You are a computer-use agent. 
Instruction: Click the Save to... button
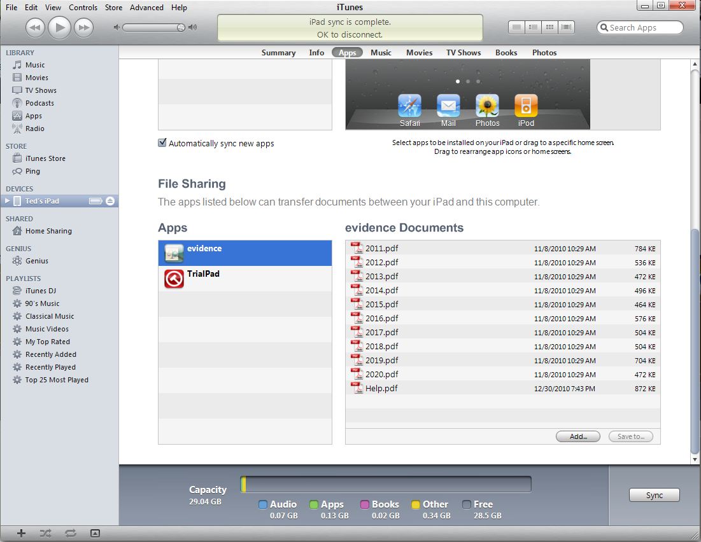[x=631, y=436]
